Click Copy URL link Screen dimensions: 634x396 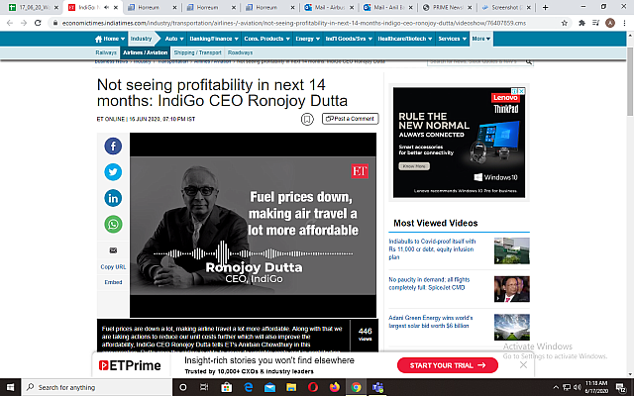(x=113, y=267)
